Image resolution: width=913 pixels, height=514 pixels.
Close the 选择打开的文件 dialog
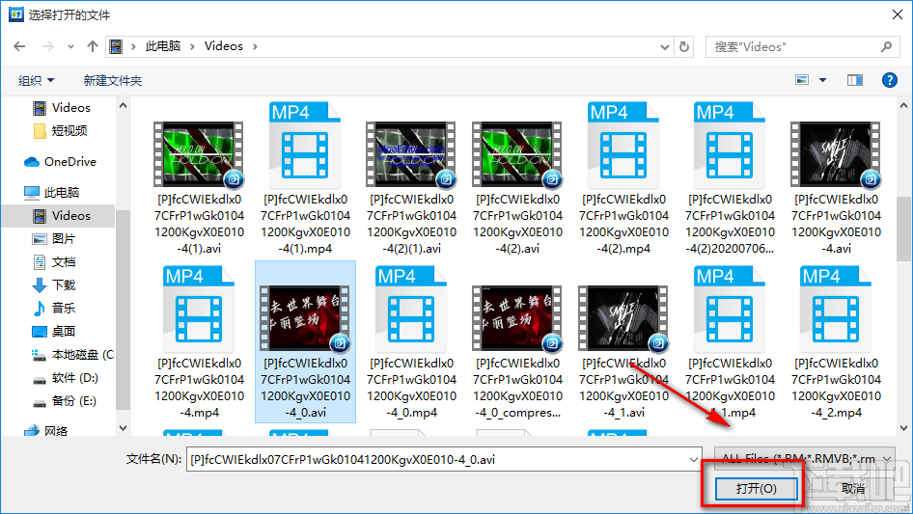click(x=898, y=14)
